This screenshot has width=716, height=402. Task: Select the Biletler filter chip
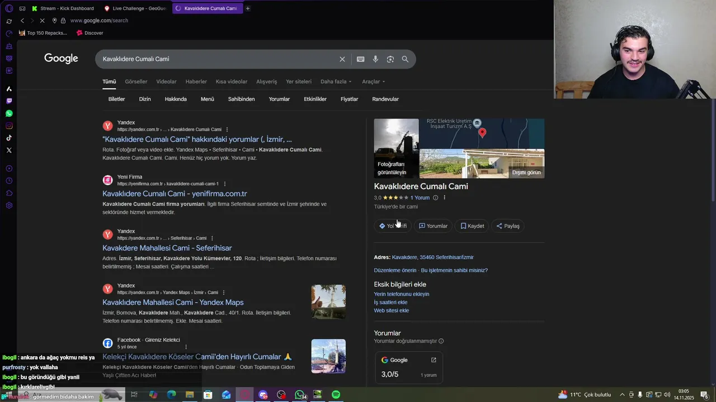pos(116,99)
